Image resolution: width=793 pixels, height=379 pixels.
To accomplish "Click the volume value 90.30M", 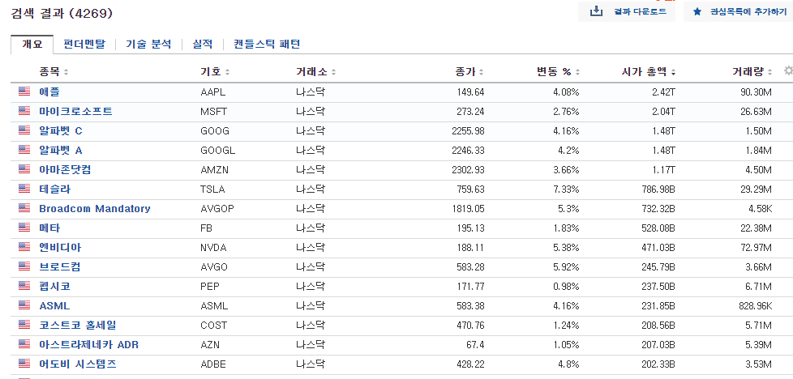I will 756,92.
